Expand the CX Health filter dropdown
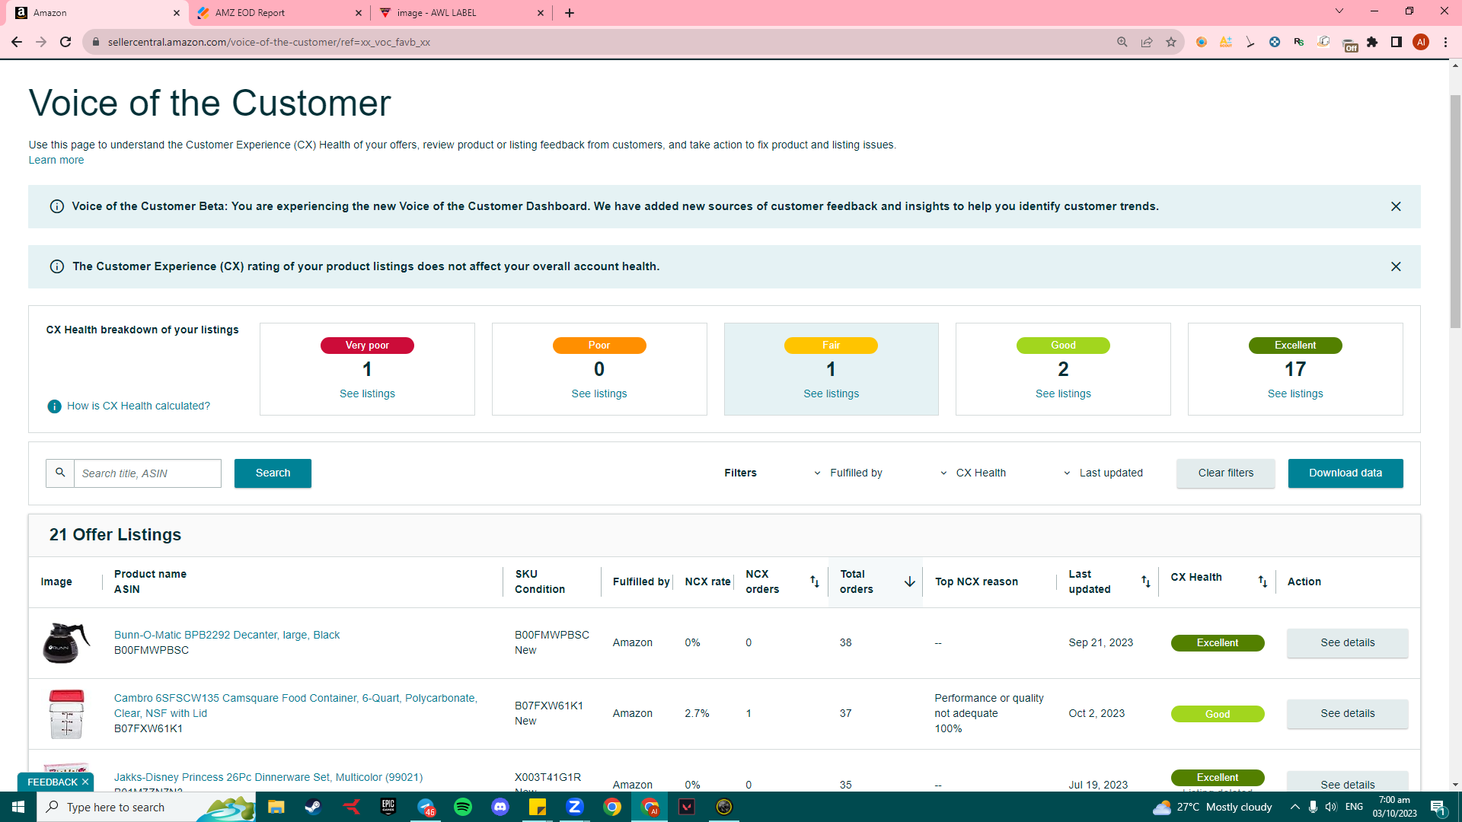This screenshot has height=822, width=1462. point(973,473)
